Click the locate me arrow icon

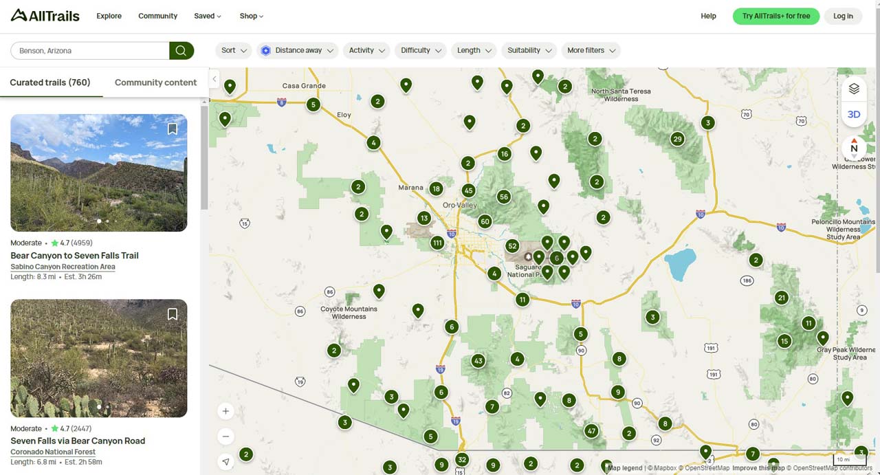[x=225, y=462]
